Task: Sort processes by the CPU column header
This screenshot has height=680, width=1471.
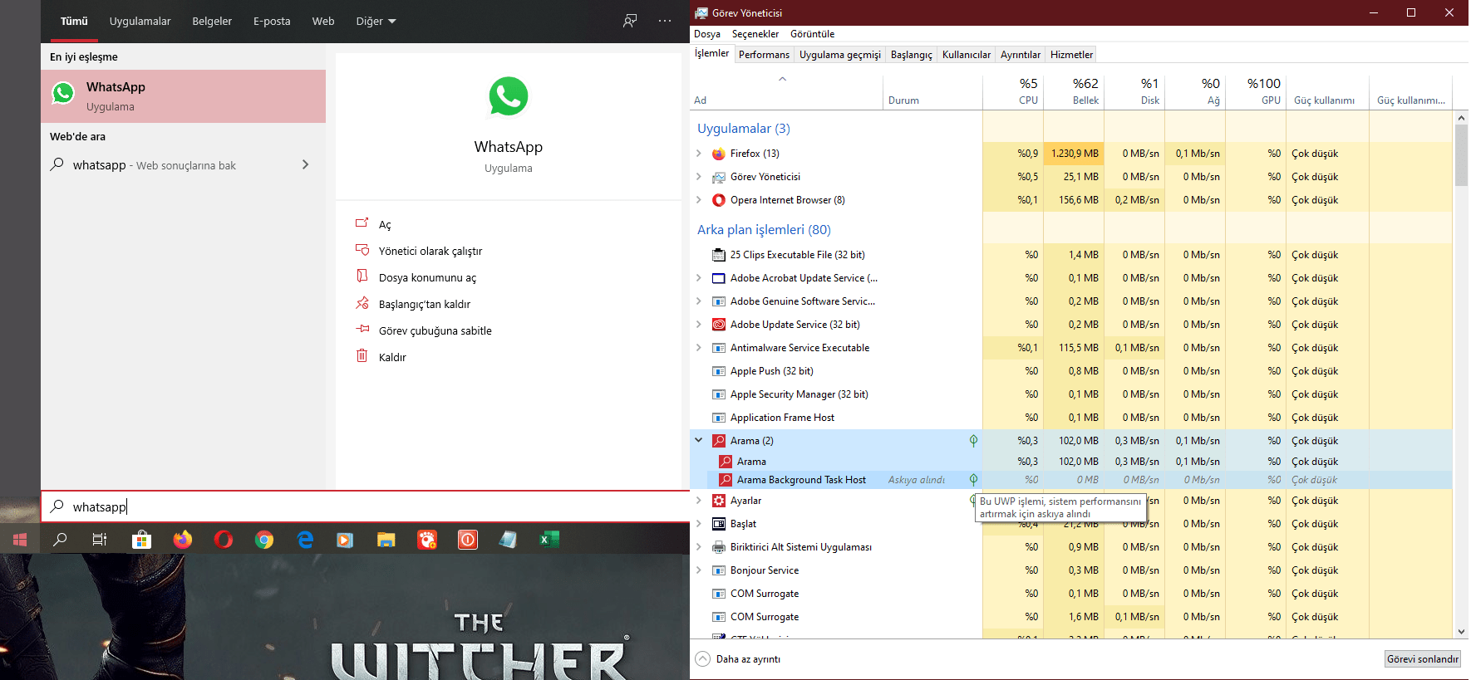Action: [x=1013, y=91]
